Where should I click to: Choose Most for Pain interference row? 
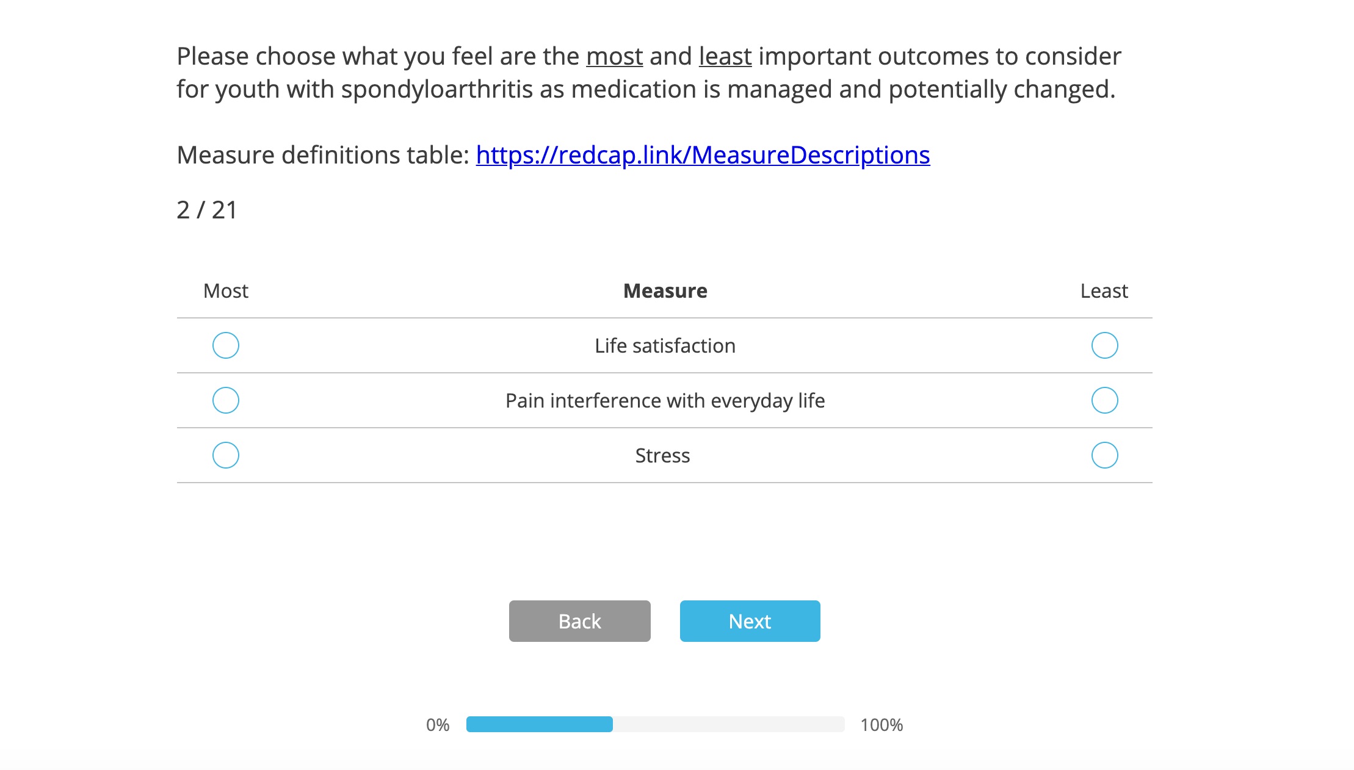(226, 400)
